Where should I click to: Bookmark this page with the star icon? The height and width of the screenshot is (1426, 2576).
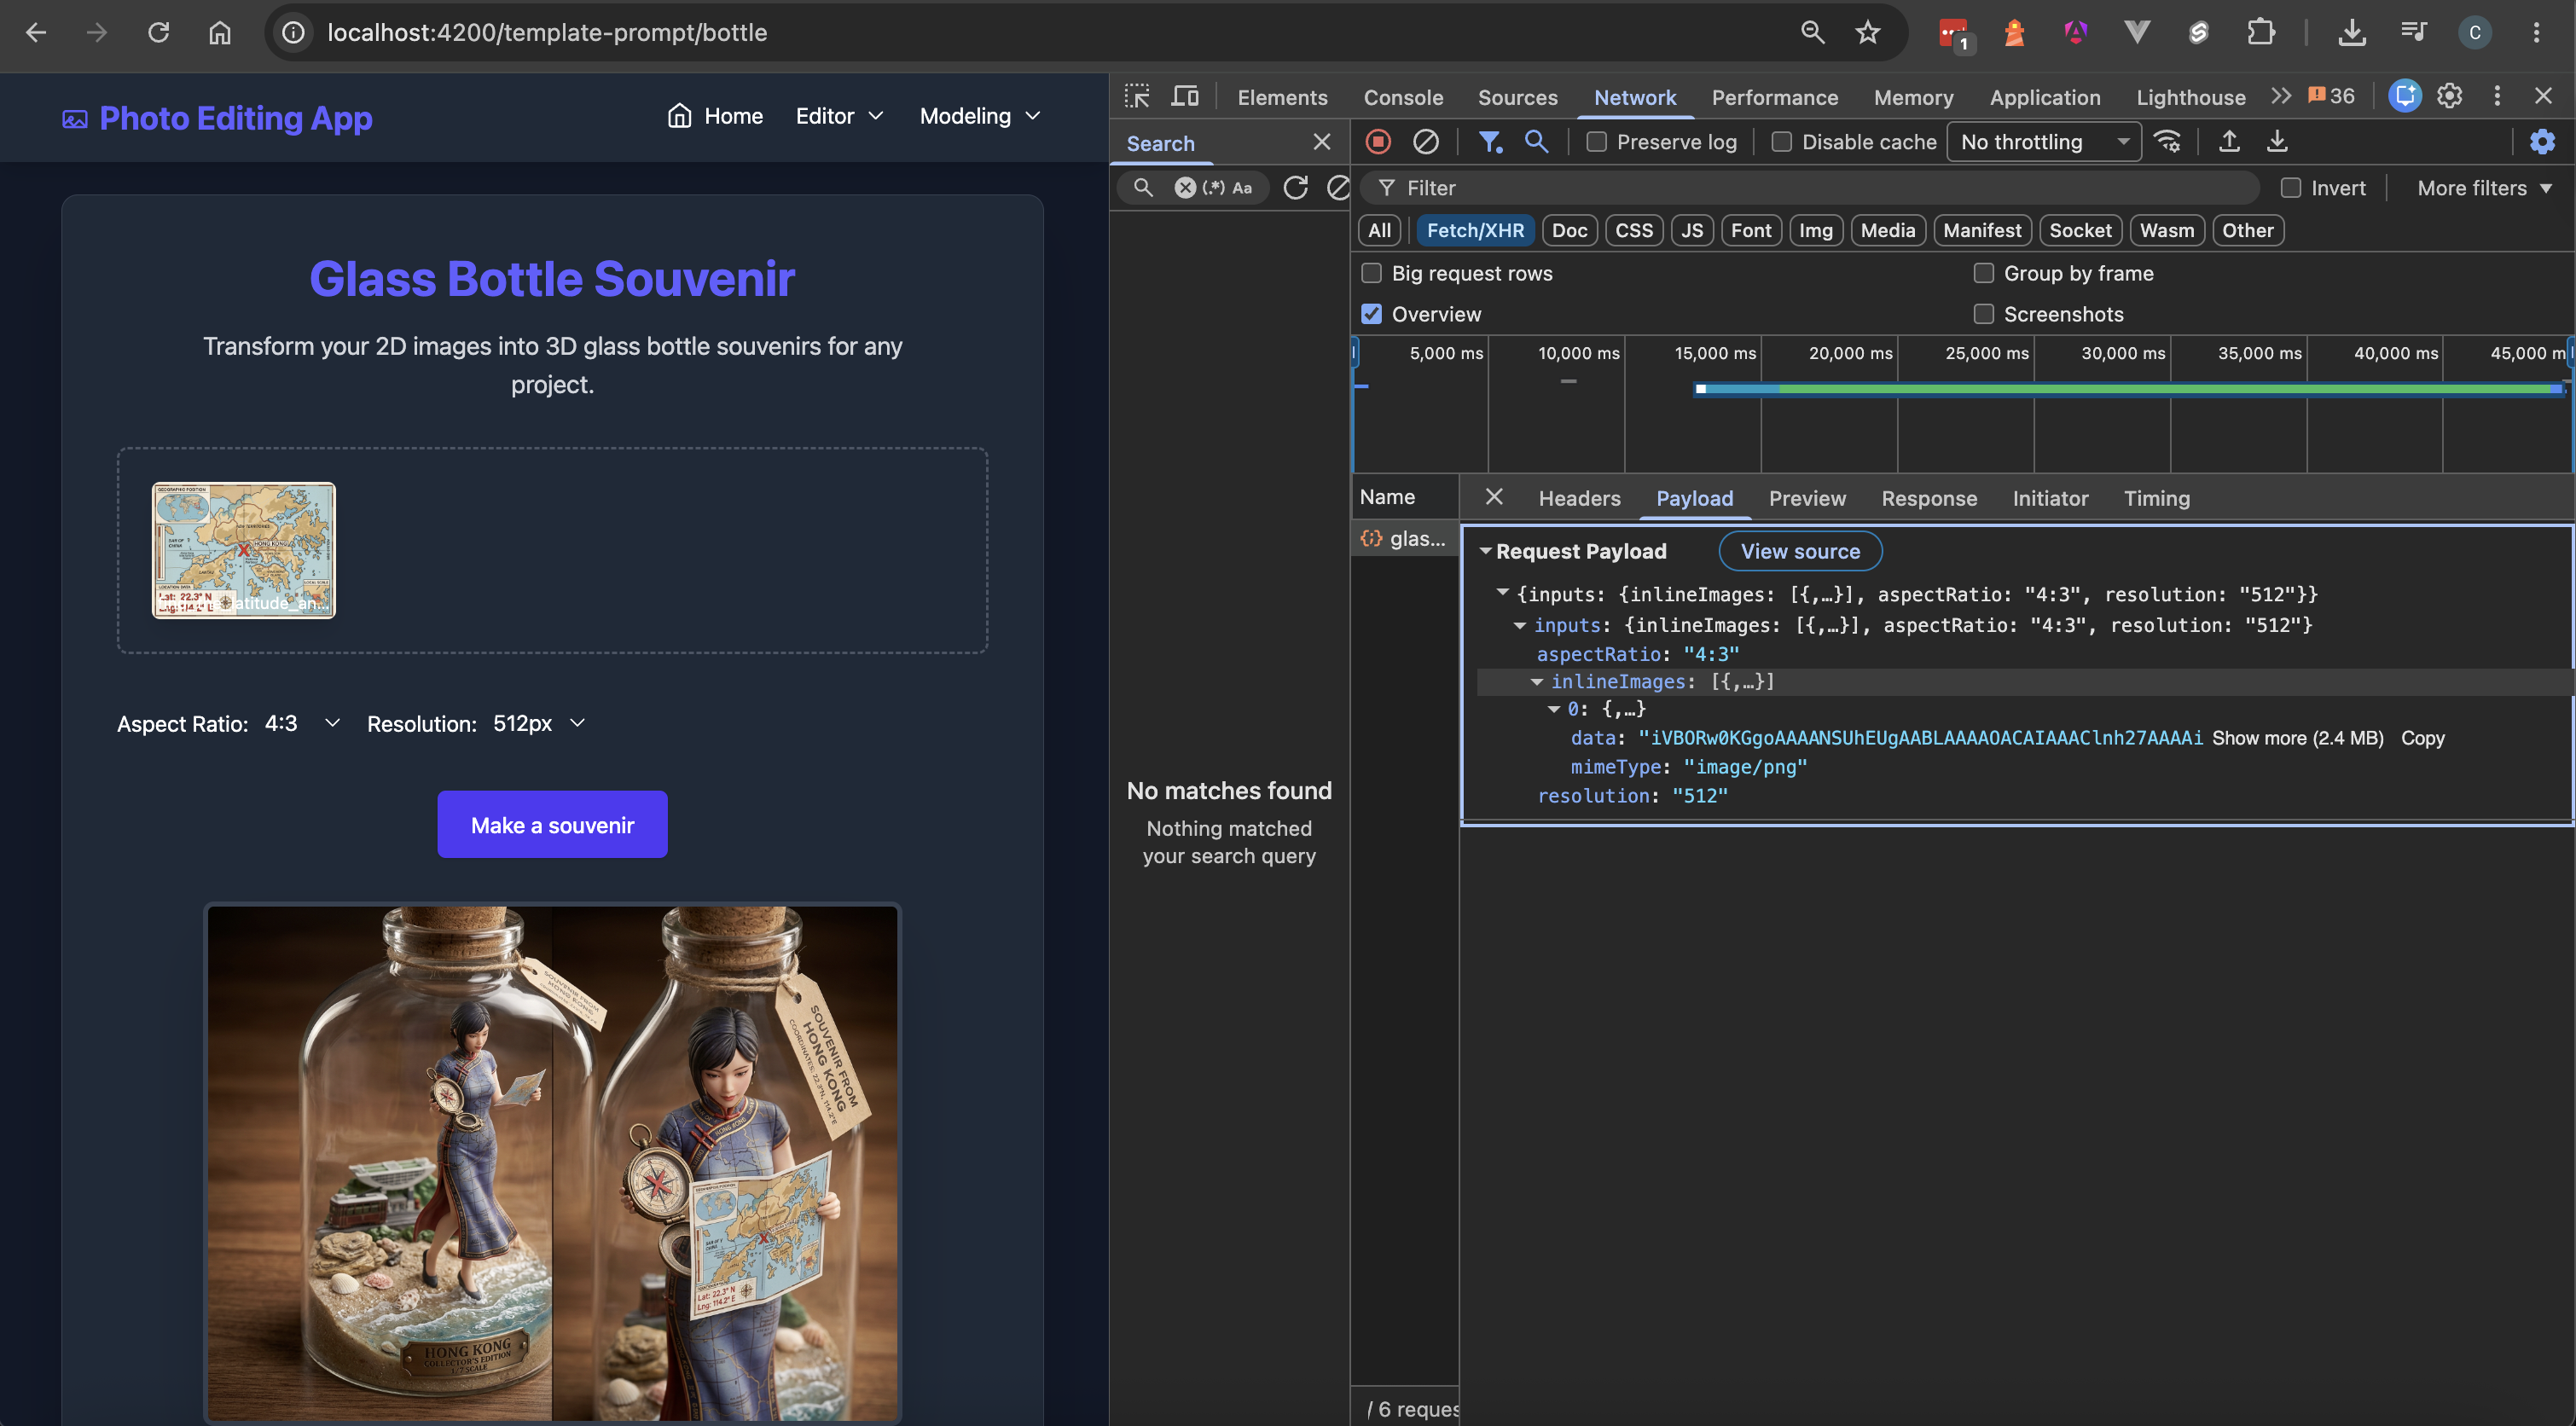(1867, 33)
